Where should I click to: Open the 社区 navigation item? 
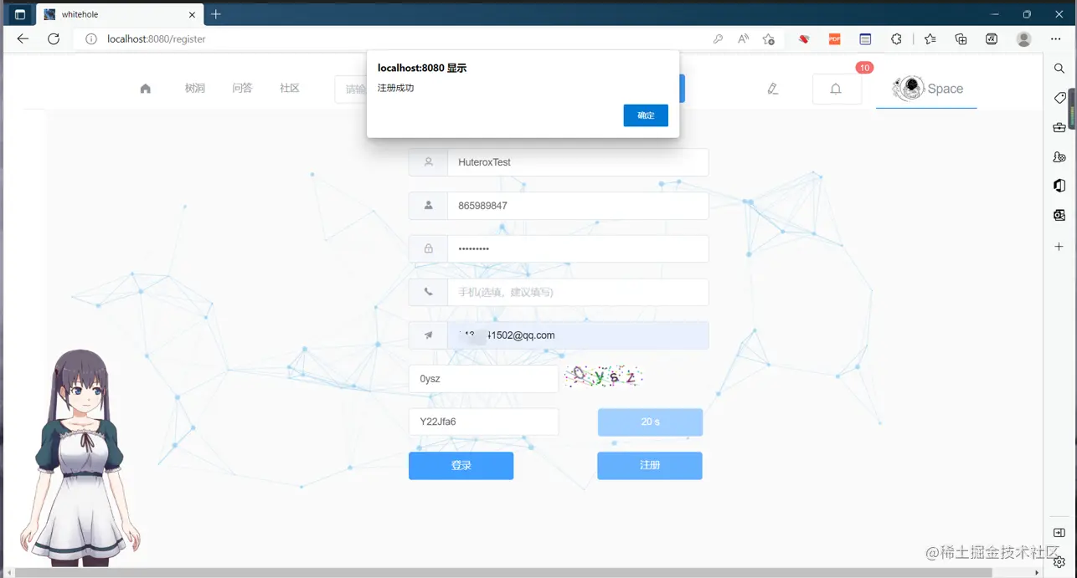pos(290,88)
